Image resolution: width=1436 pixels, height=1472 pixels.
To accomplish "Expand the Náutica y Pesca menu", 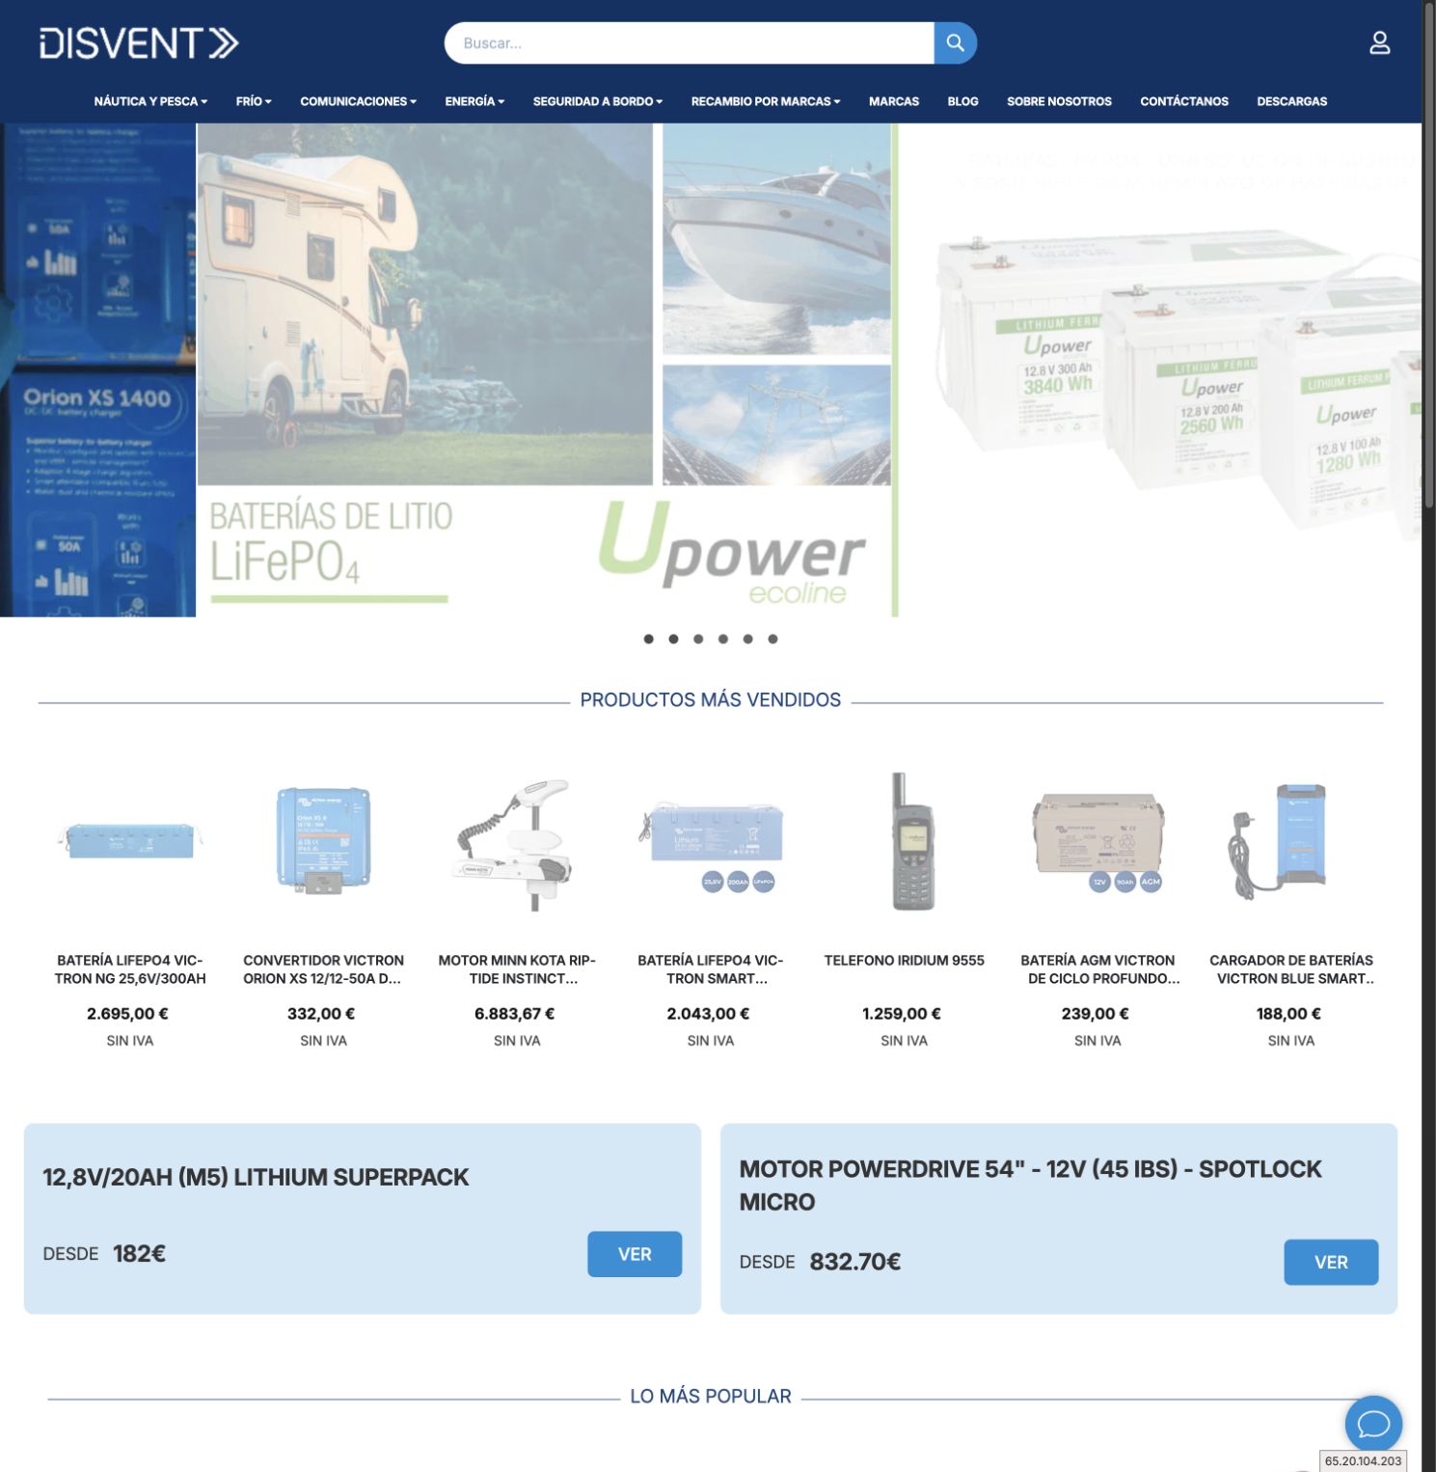I will click(x=150, y=101).
